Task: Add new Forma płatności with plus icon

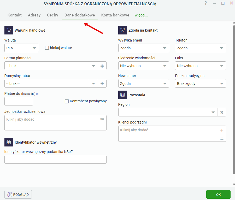Action: click(x=102, y=66)
